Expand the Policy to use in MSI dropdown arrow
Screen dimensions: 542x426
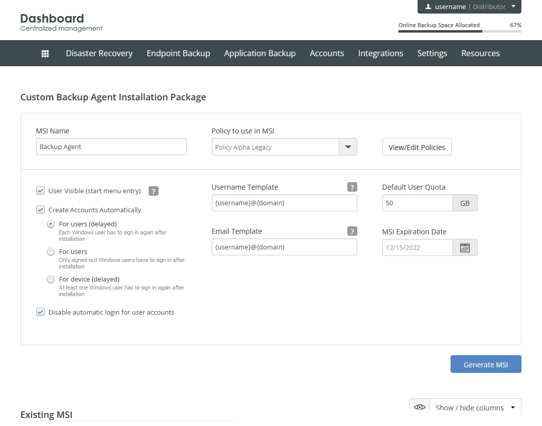tap(348, 147)
